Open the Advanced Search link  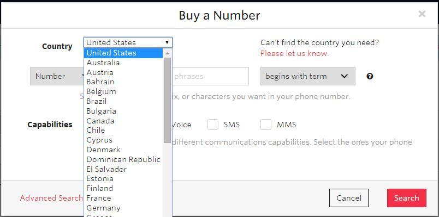51,198
